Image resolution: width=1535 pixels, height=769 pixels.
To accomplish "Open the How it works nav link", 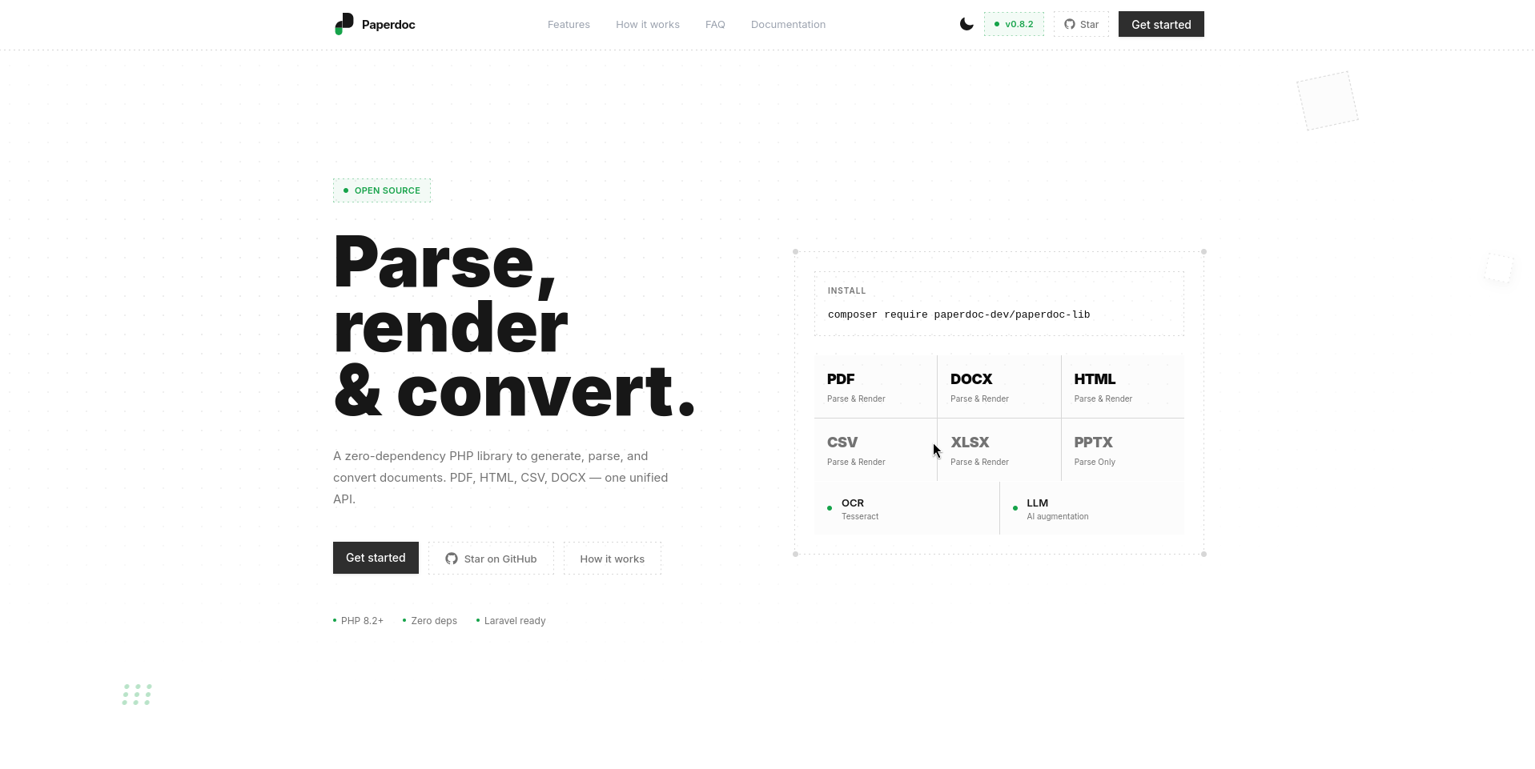I will [648, 25].
